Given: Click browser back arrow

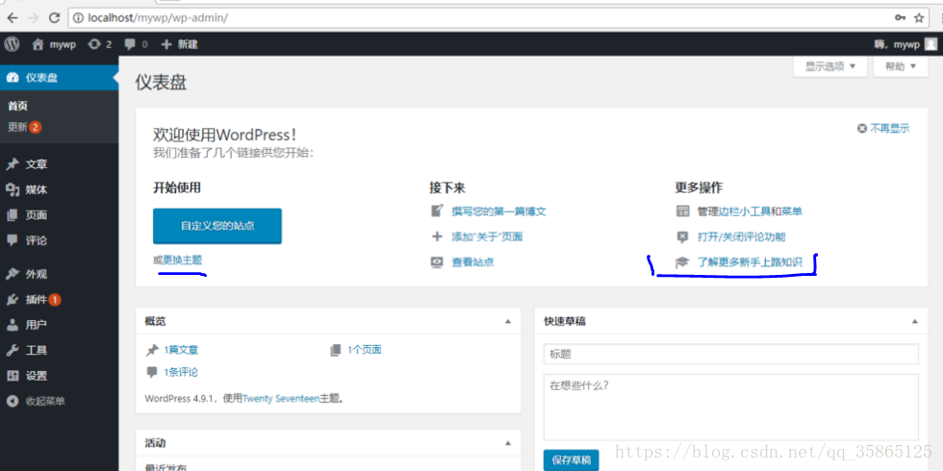Looking at the screenshot, I should point(12,18).
